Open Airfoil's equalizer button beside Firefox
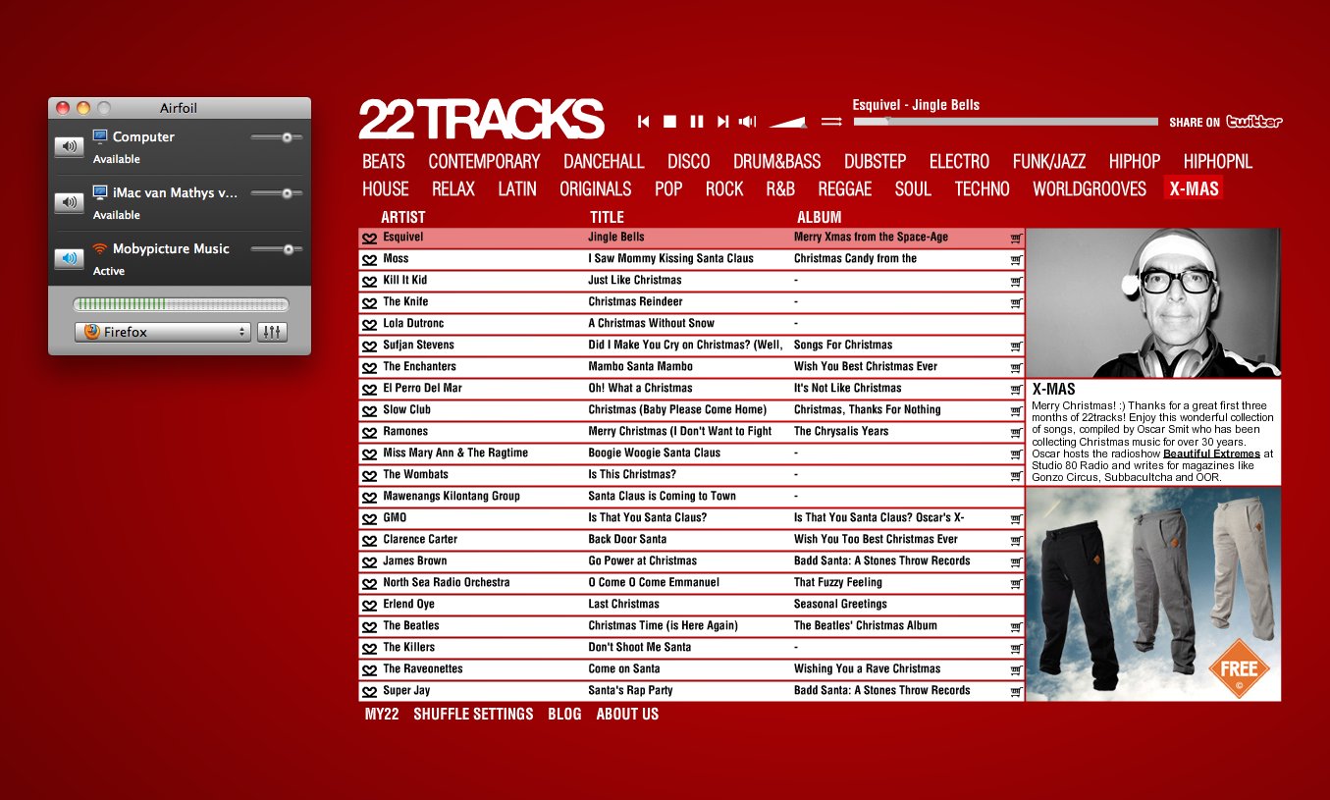Screen dimensions: 1330x800 [272, 332]
